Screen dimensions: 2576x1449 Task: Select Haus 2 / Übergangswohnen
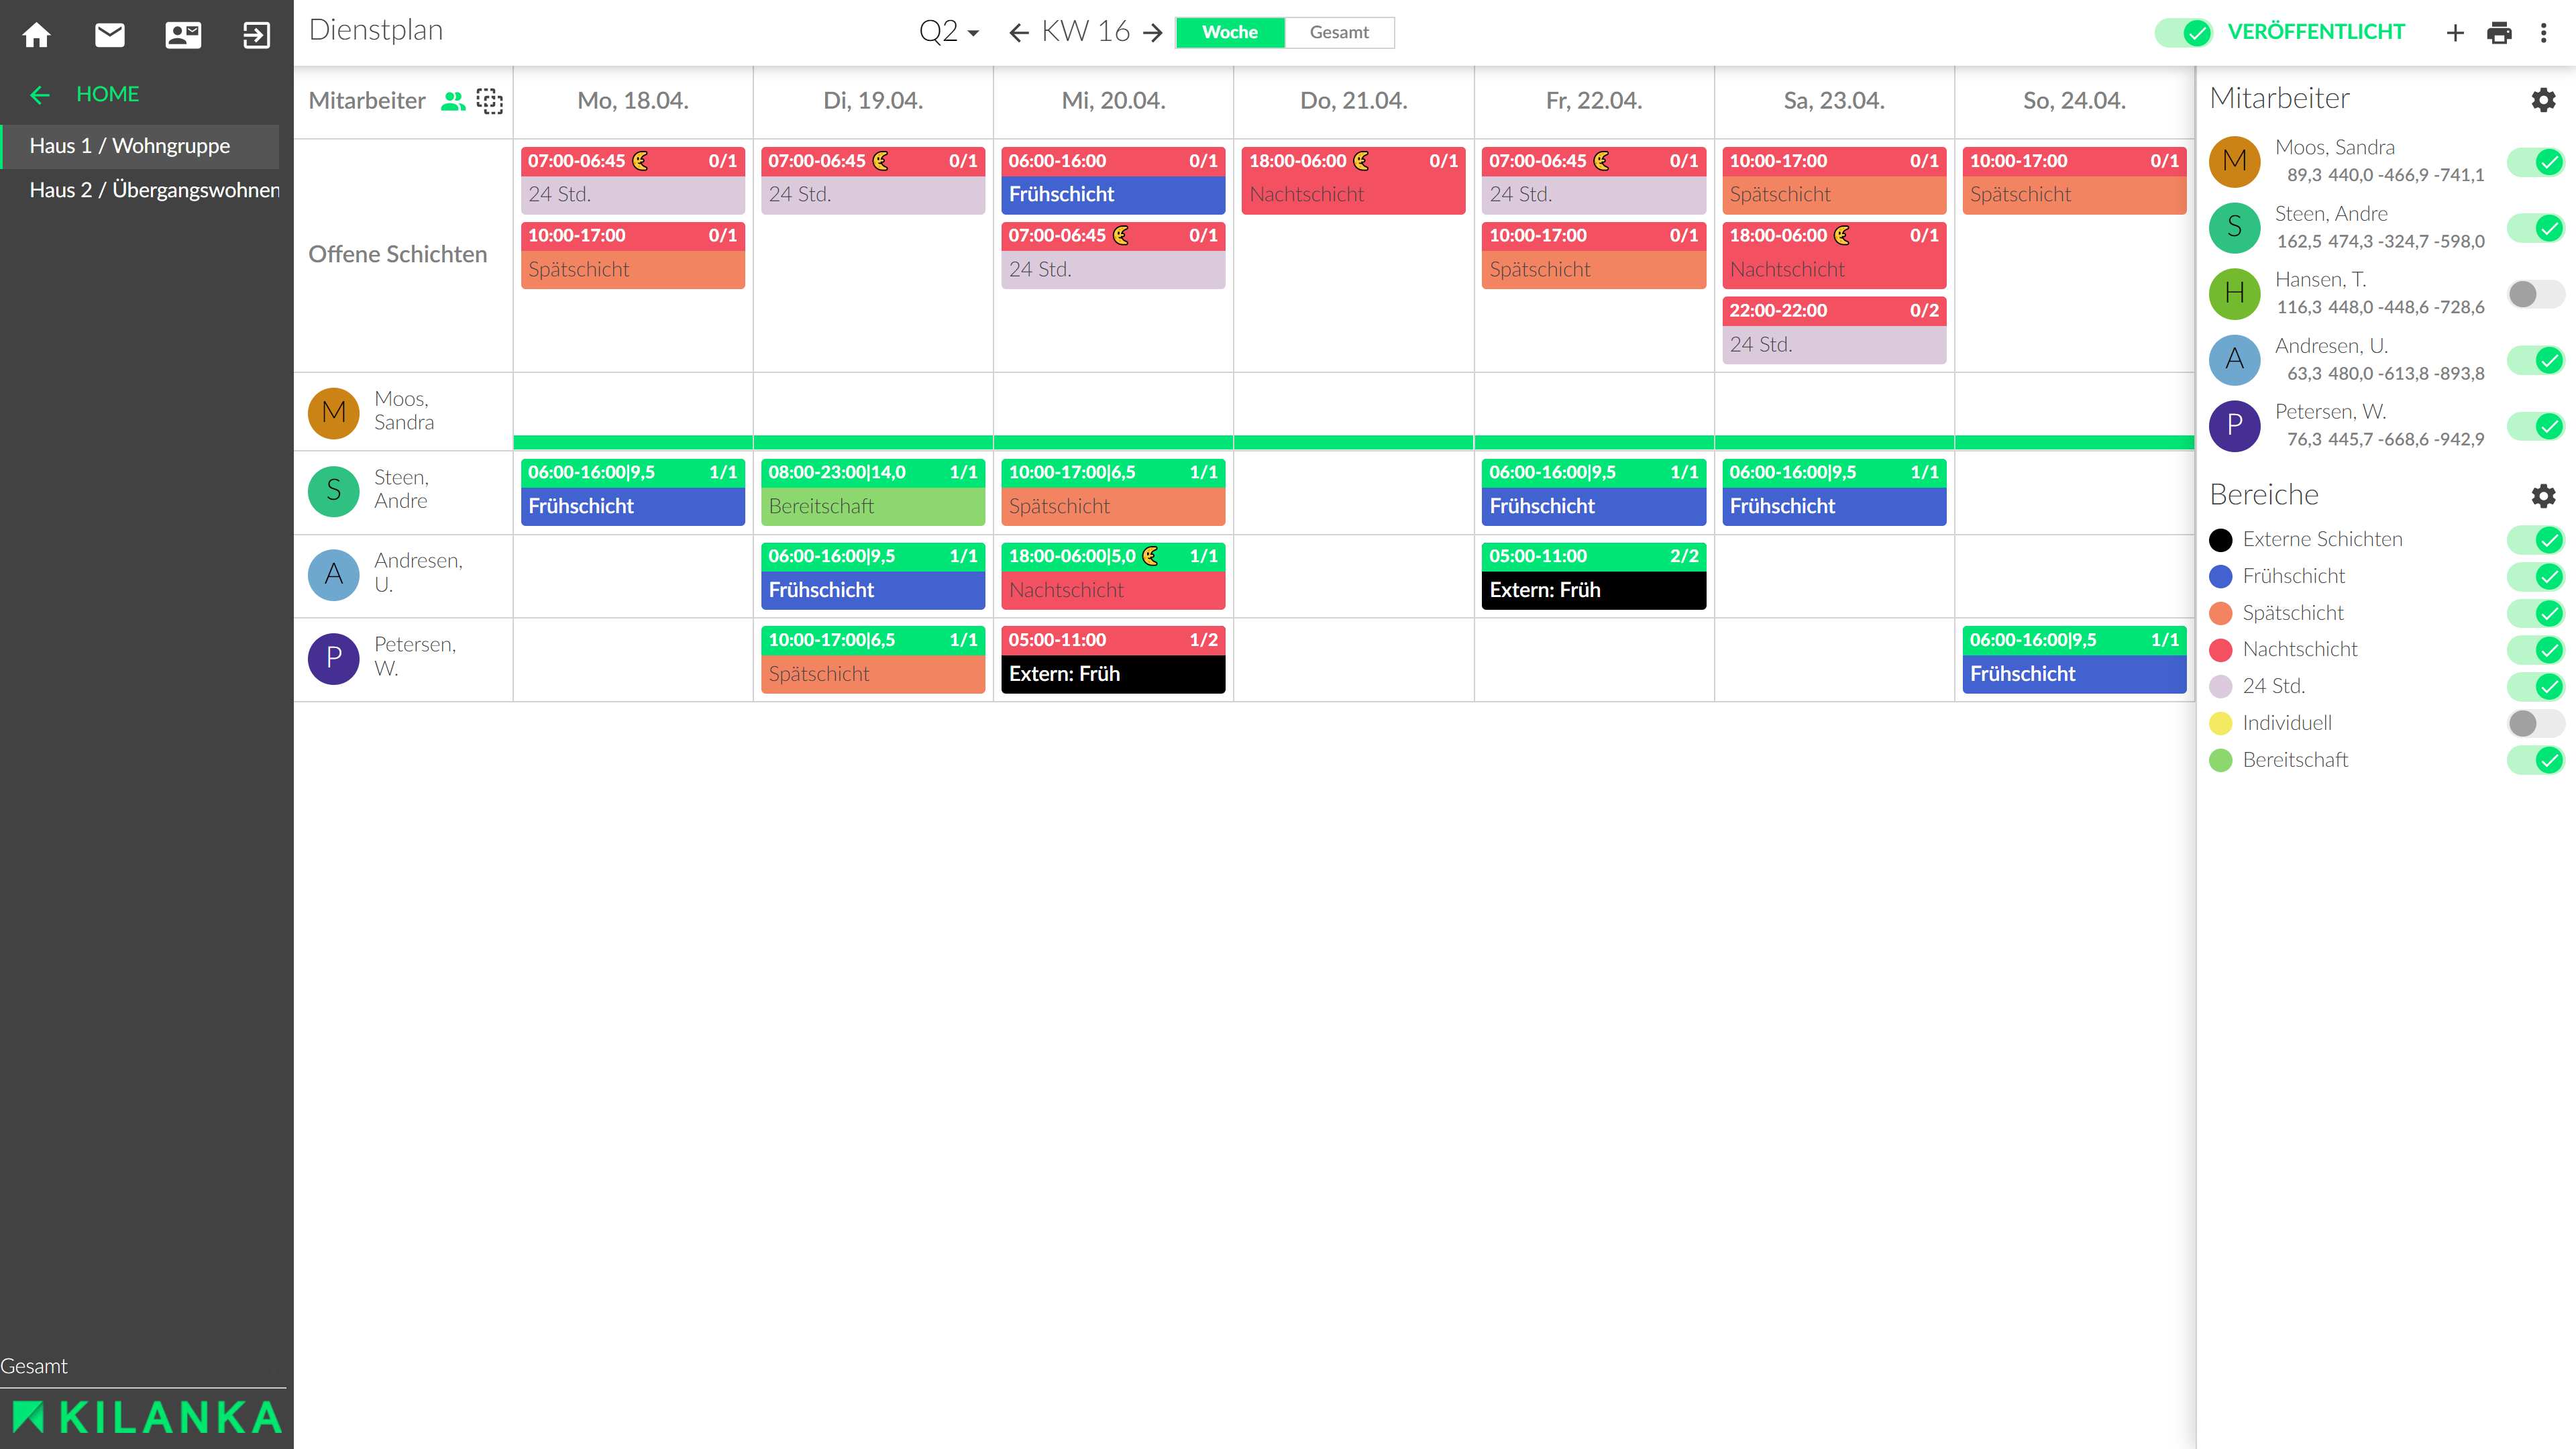tap(154, 190)
